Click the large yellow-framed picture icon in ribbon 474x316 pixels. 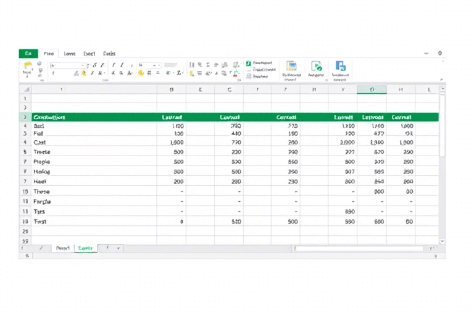pyautogui.click(x=291, y=66)
